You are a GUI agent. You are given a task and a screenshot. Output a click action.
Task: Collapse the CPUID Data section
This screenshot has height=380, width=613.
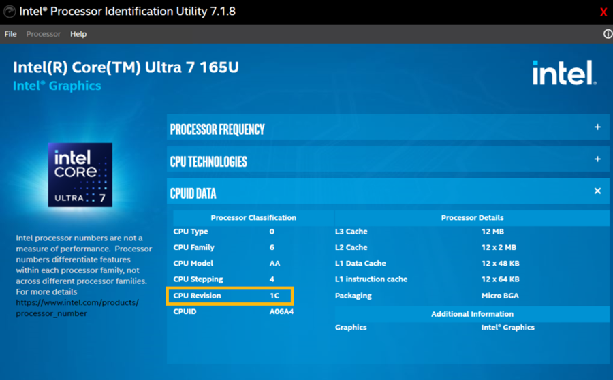point(597,191)
